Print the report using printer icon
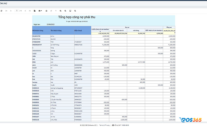 tap(46, 11)
